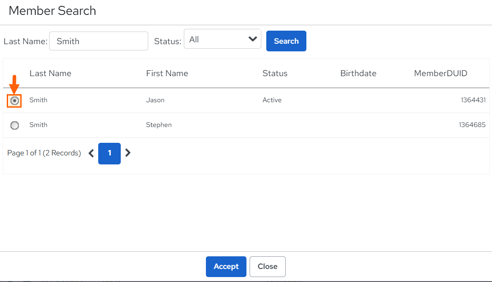This screenshot has height=282, width=492.
Task: Click member ID 1364431
Action: [x=473, y=100]
